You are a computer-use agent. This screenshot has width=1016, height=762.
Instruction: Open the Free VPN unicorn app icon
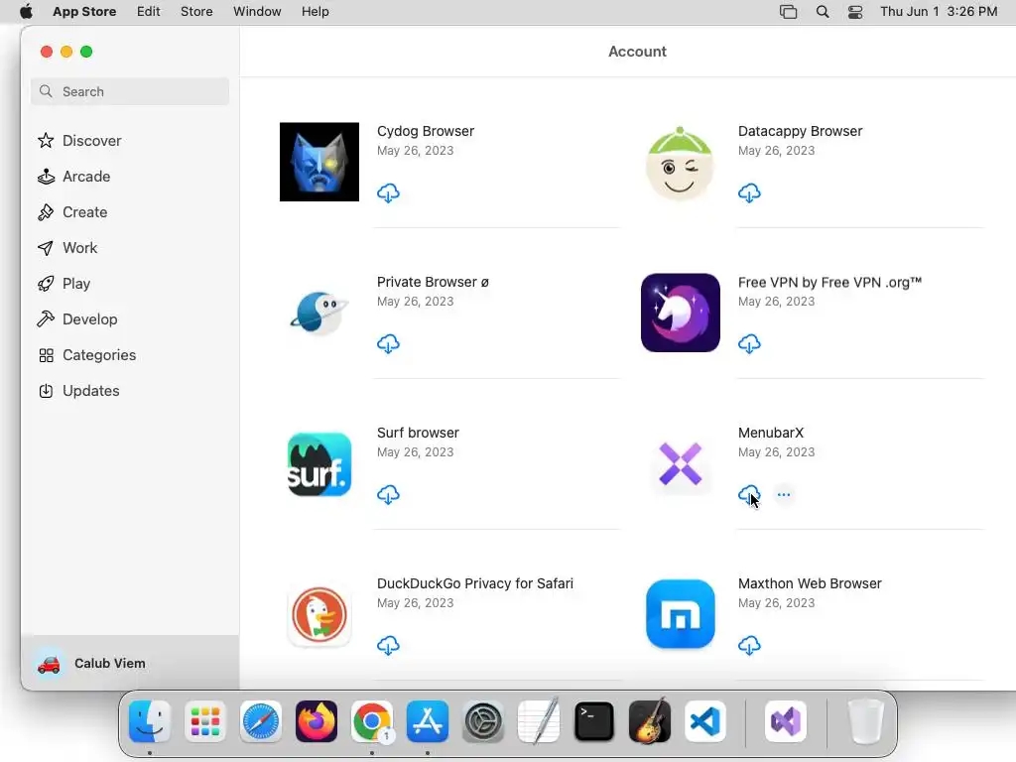[x=681, y=313]
